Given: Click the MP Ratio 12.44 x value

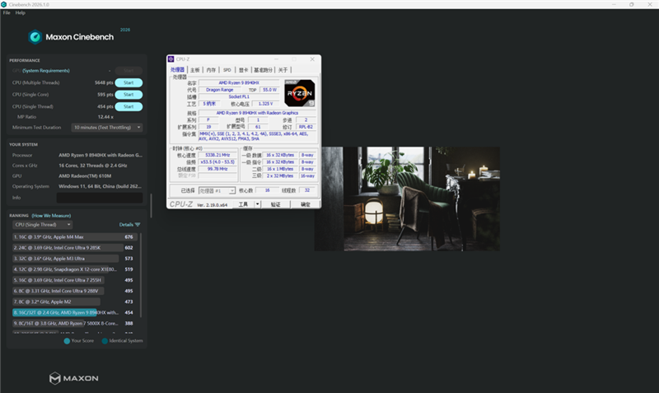Looking at the screenshot, I should pos(105,117).
